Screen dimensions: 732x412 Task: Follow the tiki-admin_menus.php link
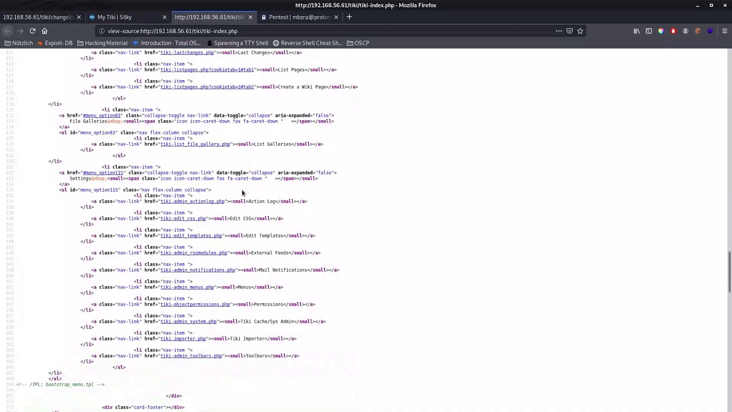pyautogui.click(x=187, y=287)
